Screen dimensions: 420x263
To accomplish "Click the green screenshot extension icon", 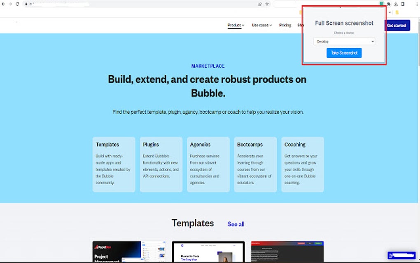I will pos(382,3).
